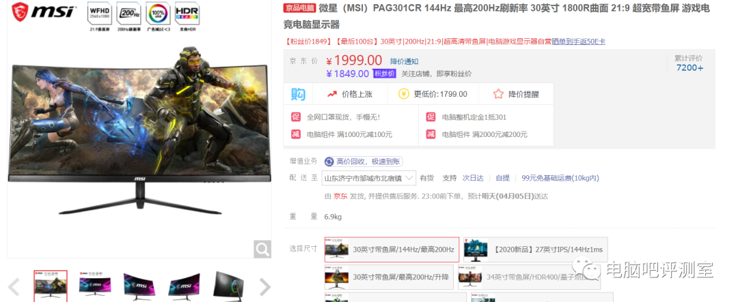
Task: Click the 价格上涨 price trend button
Action: (x=350, y=94)
